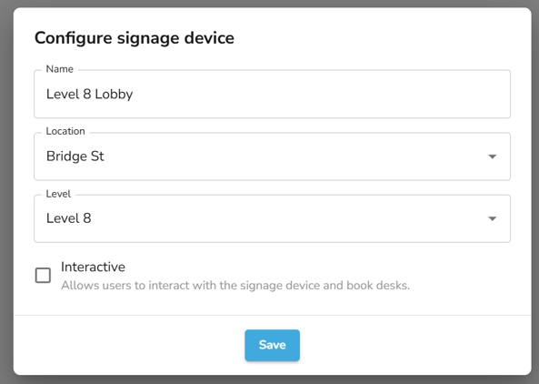
Task: Click the Location field label
Action: tap(65, 131)
